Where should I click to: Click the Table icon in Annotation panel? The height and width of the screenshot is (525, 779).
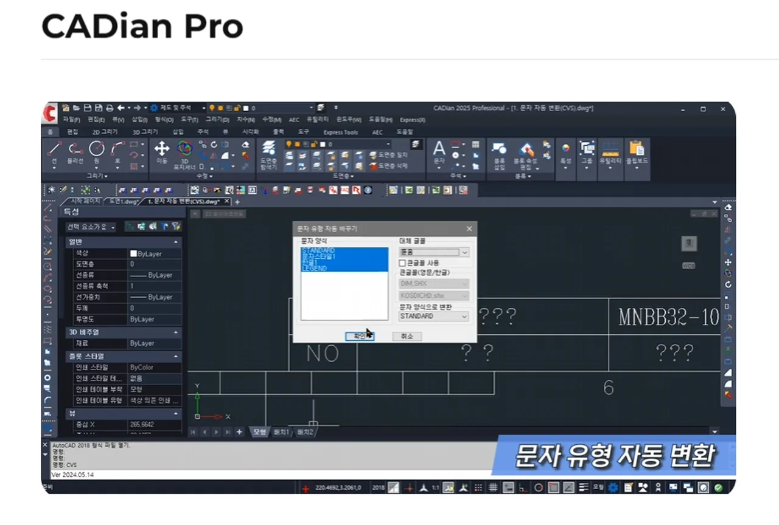[475, 145]
